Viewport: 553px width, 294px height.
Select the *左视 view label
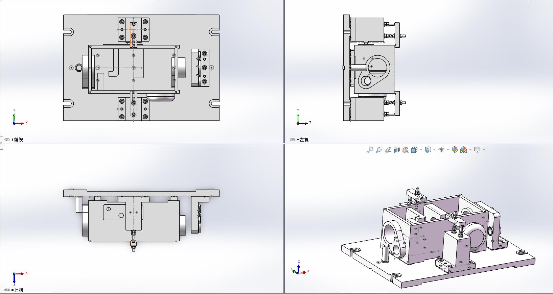click(303, 140)
